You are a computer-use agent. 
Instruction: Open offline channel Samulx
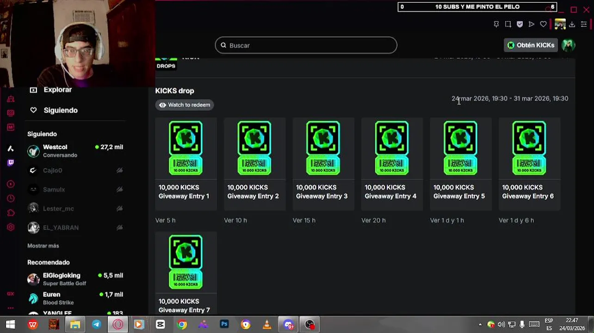click(x=75, y=189)
